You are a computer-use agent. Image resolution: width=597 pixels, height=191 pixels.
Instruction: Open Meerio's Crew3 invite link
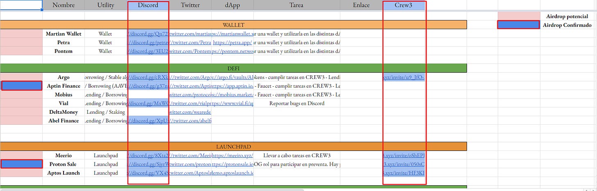coord(404,155)
